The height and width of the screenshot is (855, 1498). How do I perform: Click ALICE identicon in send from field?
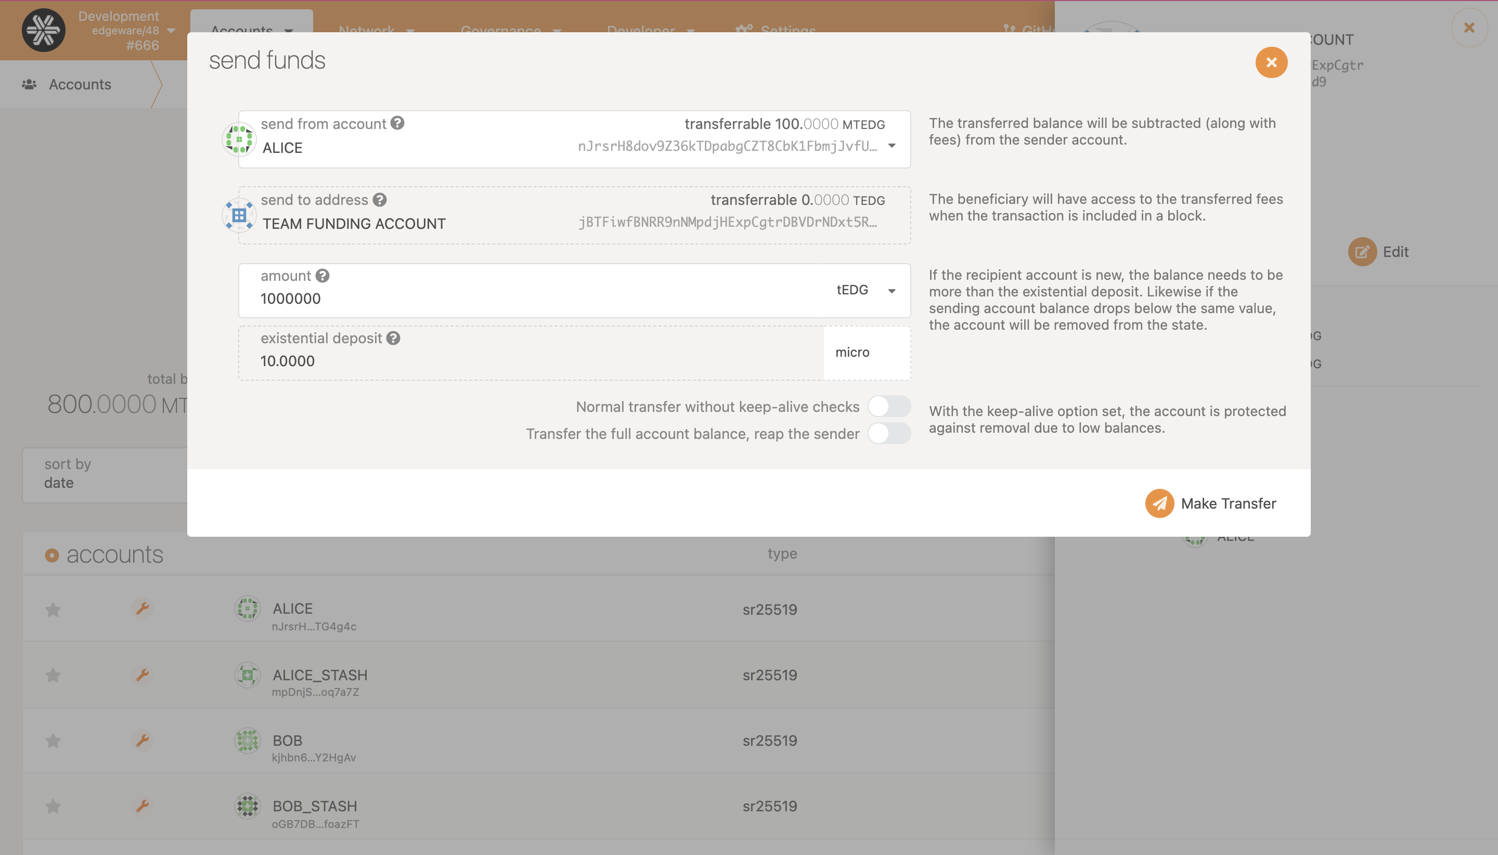click(239, 139)
